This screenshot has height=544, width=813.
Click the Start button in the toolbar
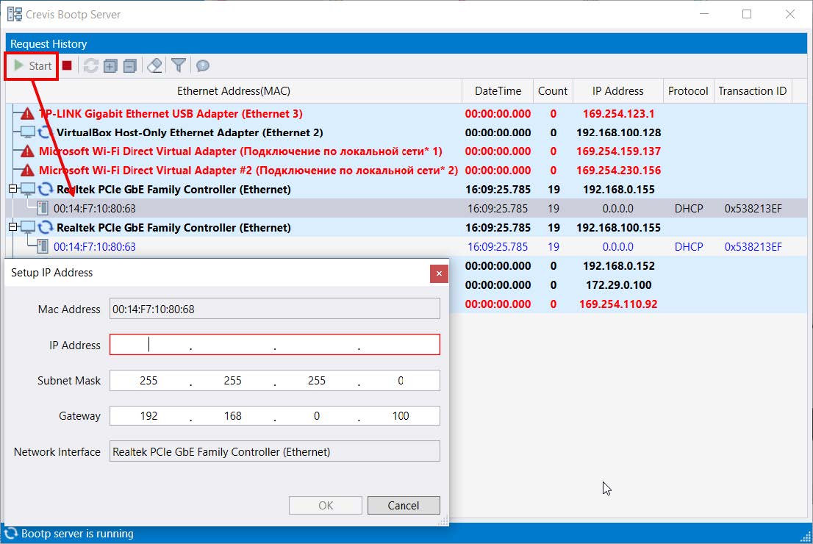[x=32, y=66]
